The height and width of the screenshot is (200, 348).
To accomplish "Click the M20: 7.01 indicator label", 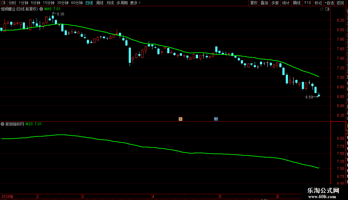I will tap(34, 124).
